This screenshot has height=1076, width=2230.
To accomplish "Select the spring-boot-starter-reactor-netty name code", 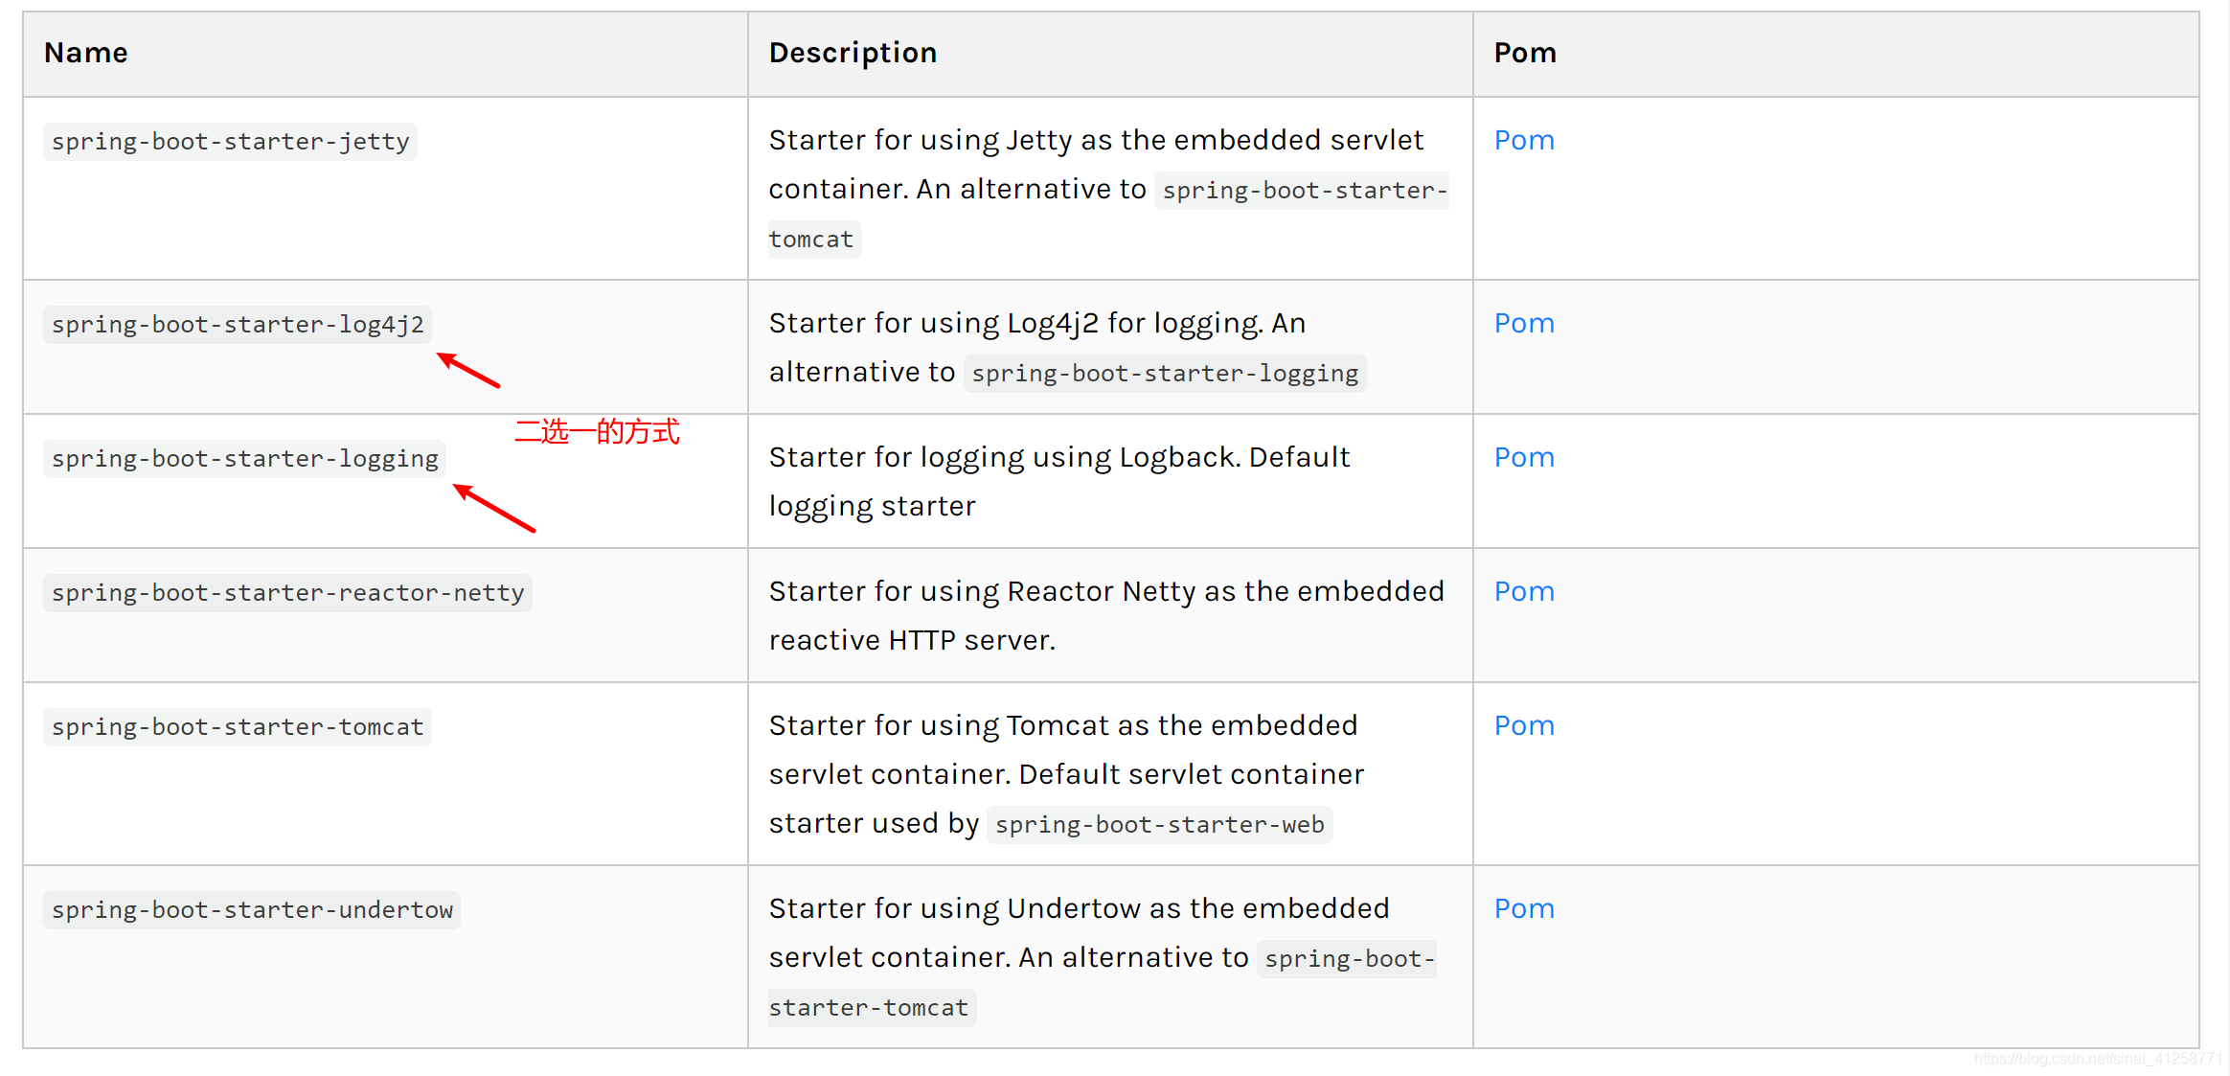I will (287, 593).
